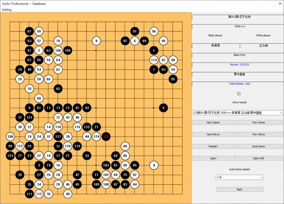Click white stone 114

tap(154, 60)
